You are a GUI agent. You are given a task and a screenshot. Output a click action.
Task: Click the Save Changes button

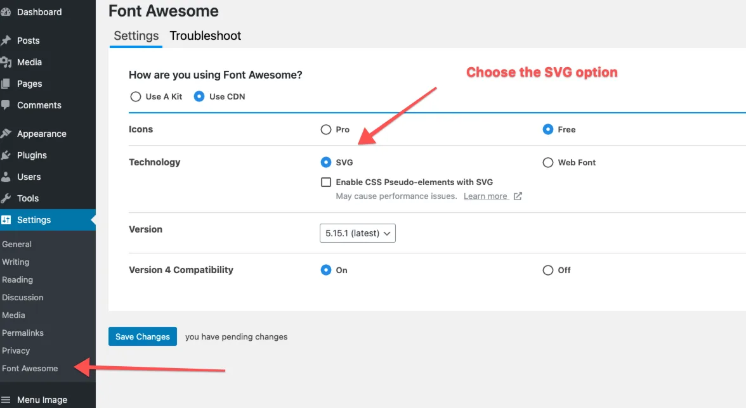point(143,336)
